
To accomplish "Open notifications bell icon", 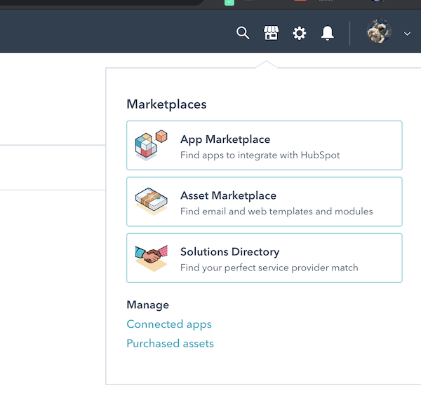I will click(327, 33).
